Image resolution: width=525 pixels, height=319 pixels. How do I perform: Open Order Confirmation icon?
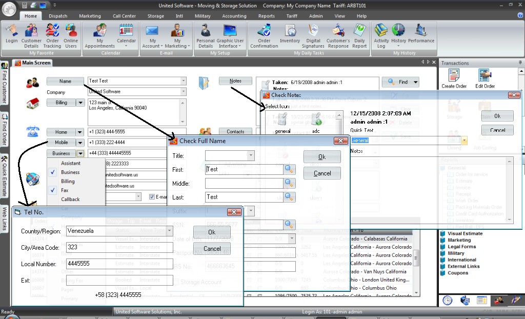click(264, 36)
